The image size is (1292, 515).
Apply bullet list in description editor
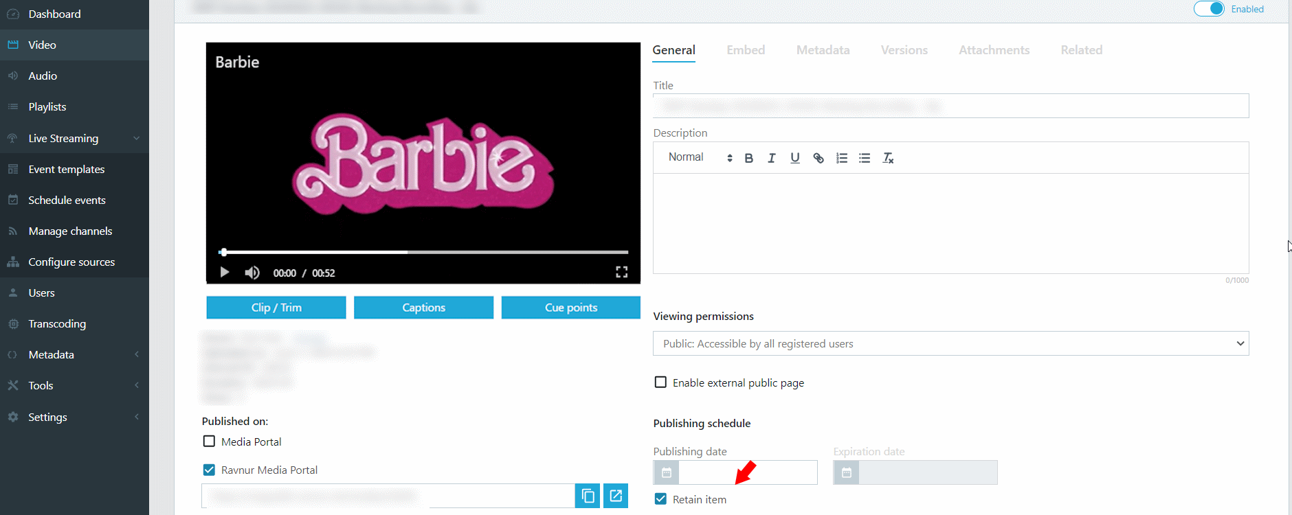click(865, 158)
